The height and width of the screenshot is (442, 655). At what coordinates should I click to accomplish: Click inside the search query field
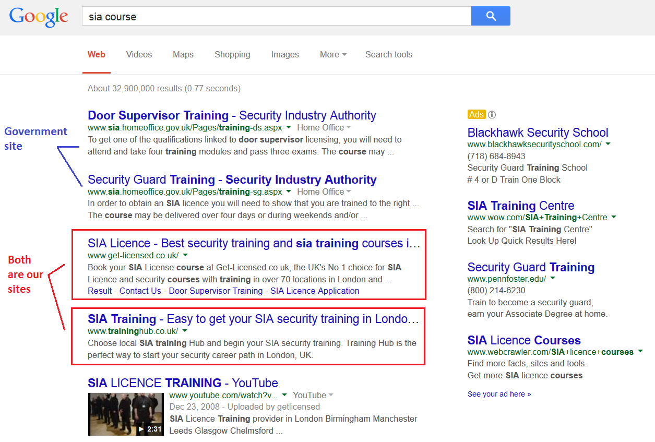click(277, 16)
